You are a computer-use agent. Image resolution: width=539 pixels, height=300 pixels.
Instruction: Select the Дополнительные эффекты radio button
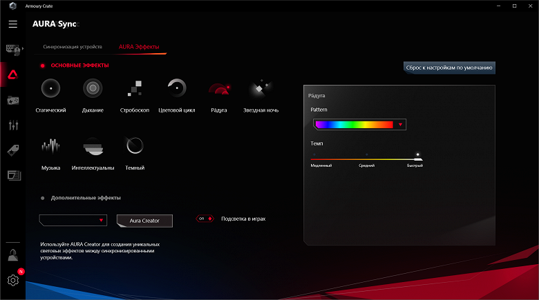coord(43,198)
